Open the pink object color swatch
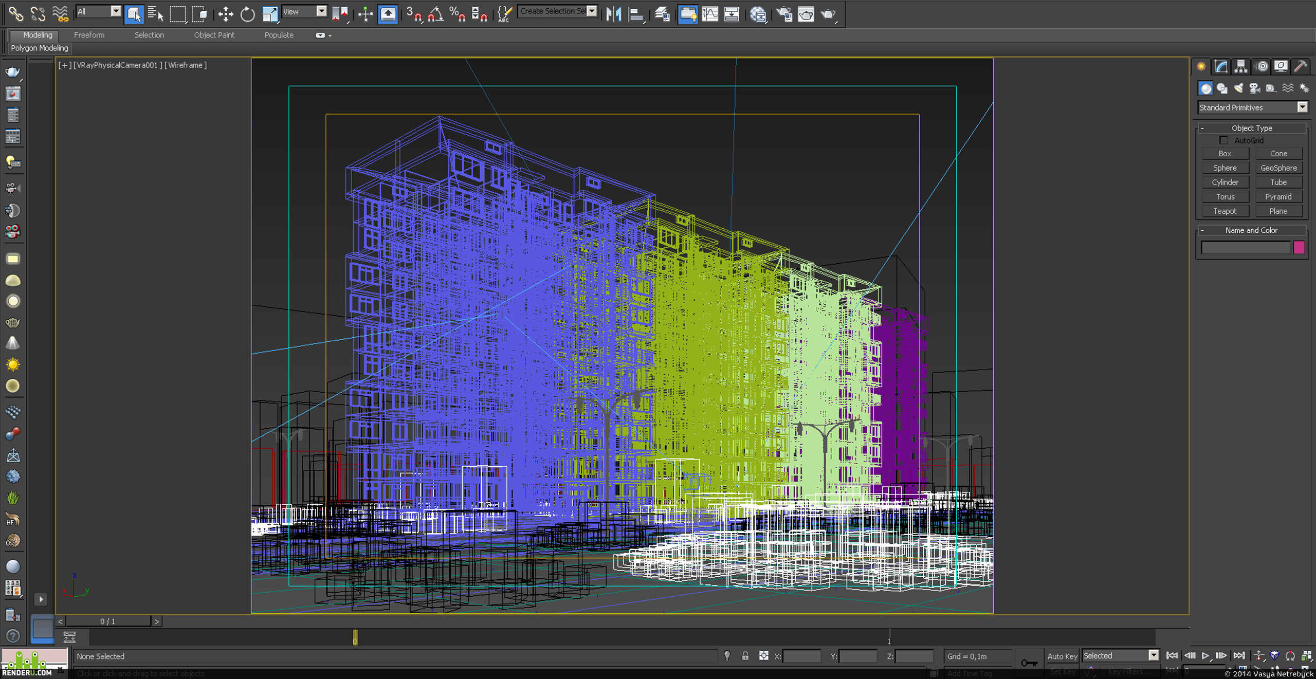 (x=1299, y=248)
